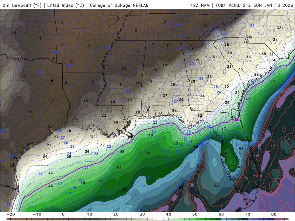Viewport: 295px width, 221px height.
Task: Click the "Lifted Index (°C)" header label
Action: point(66,5)
